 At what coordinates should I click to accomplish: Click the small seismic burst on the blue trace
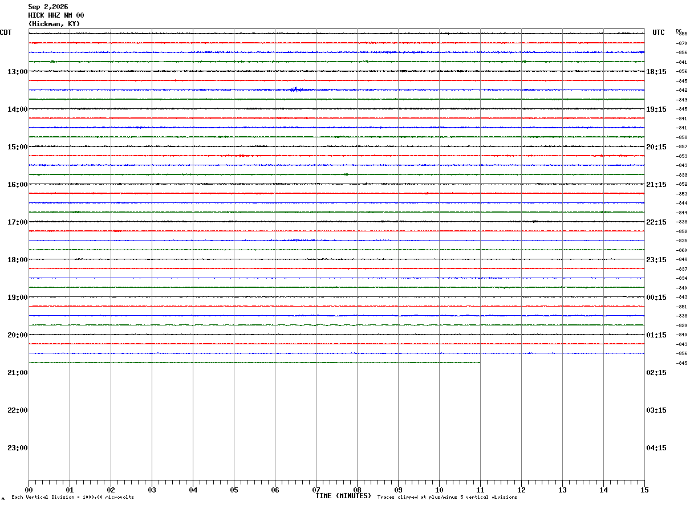point(295,89)
